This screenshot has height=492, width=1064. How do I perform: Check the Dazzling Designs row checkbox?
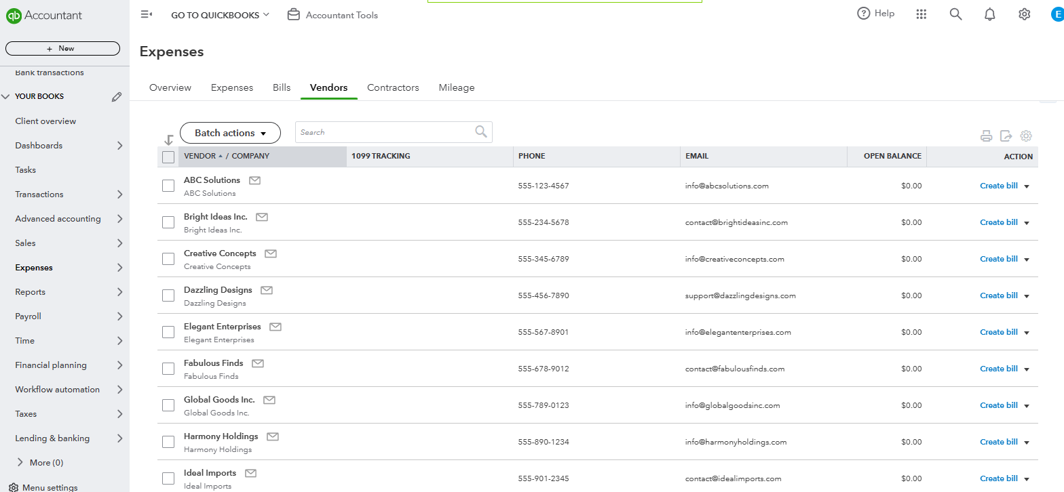[x=168, y=295]
